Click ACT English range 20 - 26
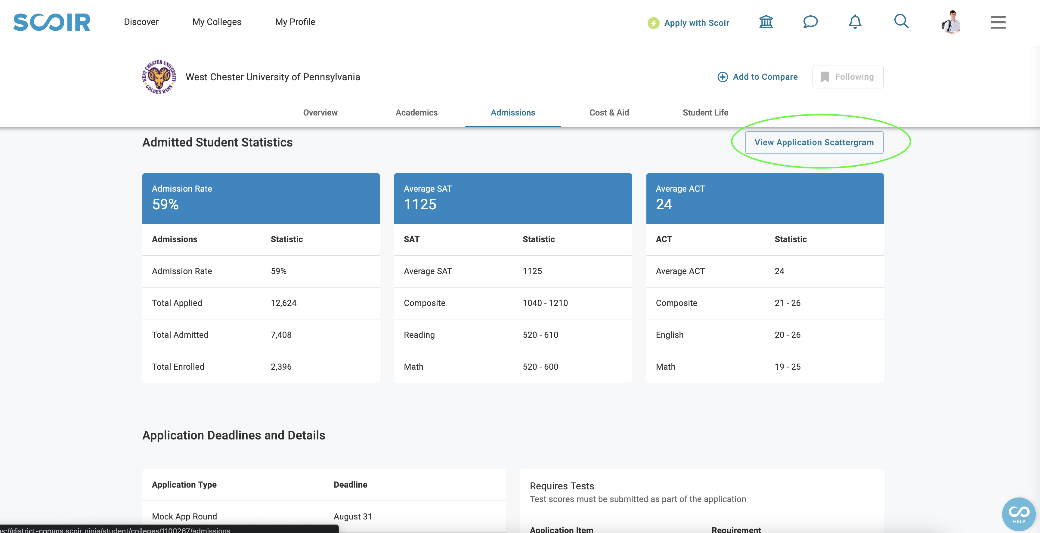 coord(787,335)
